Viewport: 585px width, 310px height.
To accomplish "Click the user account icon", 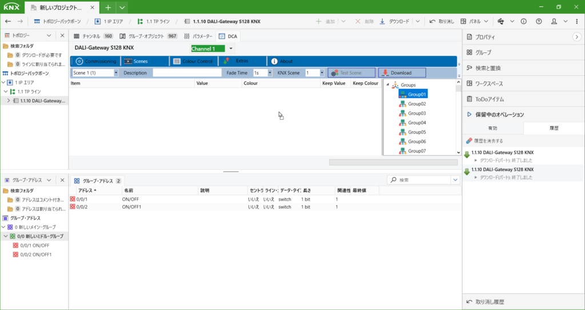I will pyautogui.click(x=554, y=22).
